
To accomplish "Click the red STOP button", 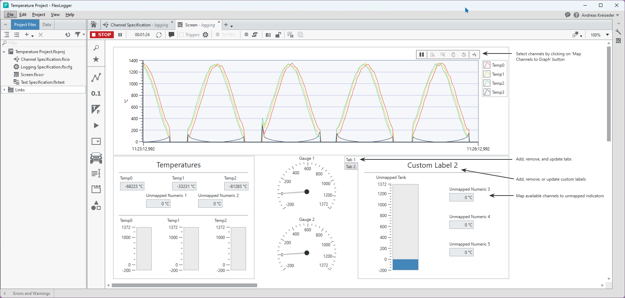I will click(x=102, y=35).
